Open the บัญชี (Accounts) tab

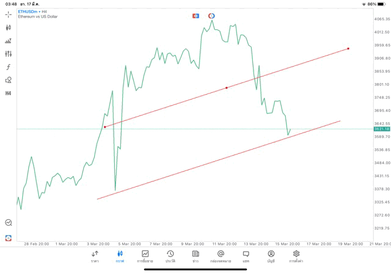tap(271, 257)
